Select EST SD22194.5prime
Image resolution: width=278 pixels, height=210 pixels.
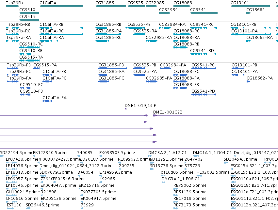pos(17,153)
